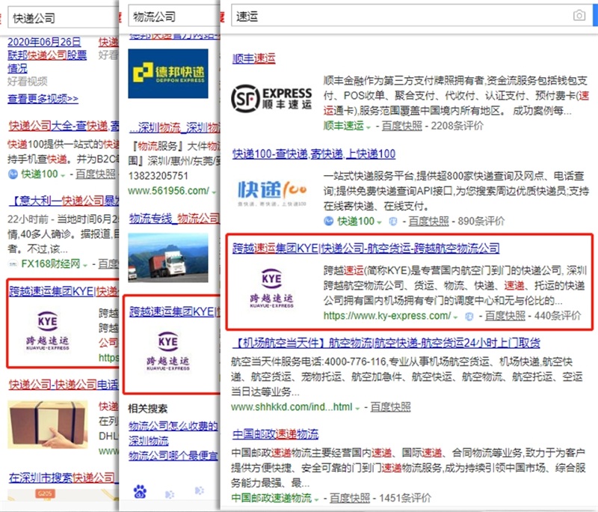This screenshot has height=512, width=598.
Task: Open 快递100-查快递,寄快递 result title
Action: [x=313, y=154]
